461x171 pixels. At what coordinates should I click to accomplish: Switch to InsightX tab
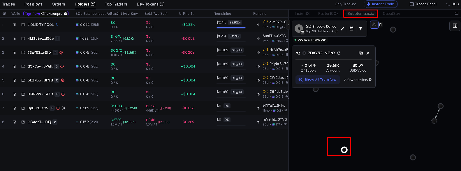(302, 14)
